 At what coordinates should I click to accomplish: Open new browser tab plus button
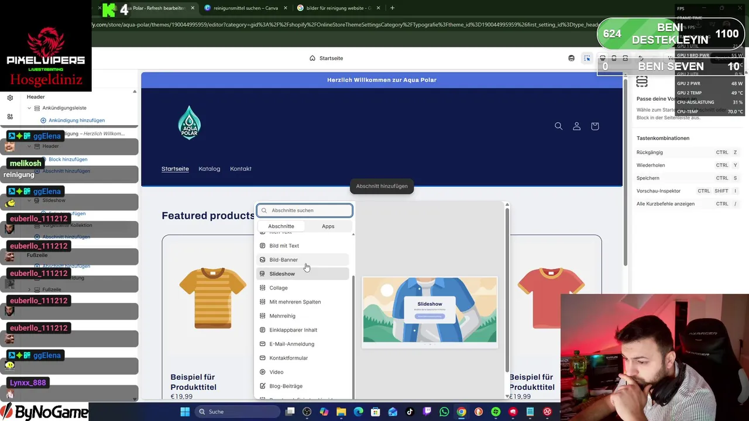pyautogui.click(x=392, y=8)
